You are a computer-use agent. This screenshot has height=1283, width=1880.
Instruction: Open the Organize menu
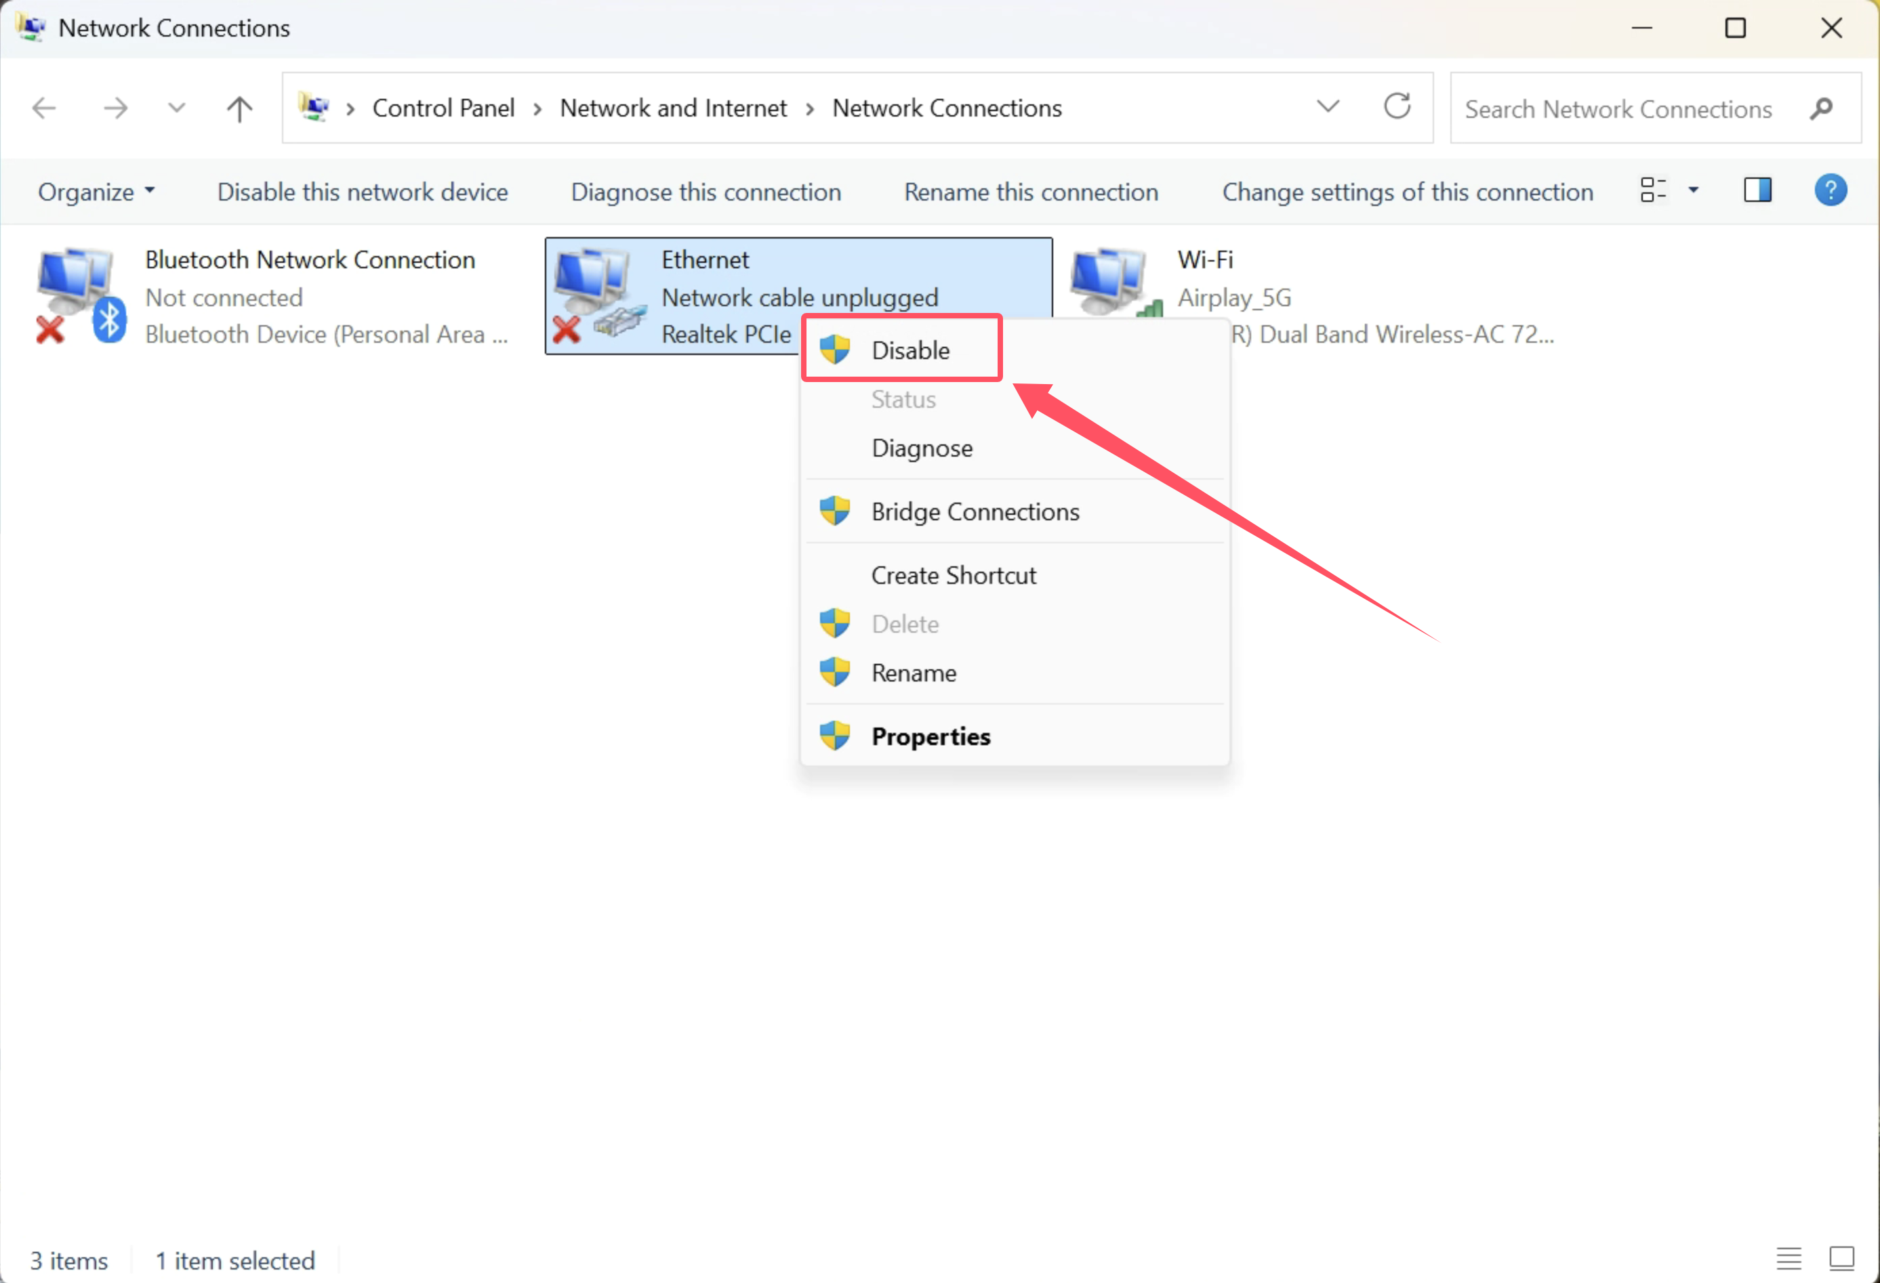[x=96, y=192]
